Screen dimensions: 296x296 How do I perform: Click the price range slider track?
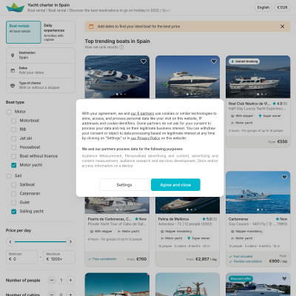[x=41, y=242]
